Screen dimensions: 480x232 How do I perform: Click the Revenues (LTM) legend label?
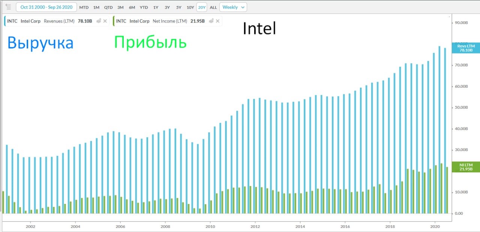point(59,21)
